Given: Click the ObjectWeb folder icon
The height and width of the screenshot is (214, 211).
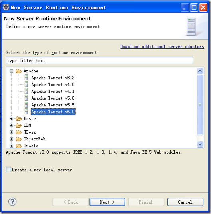Looking at the screenshot, I should point(19,139).
